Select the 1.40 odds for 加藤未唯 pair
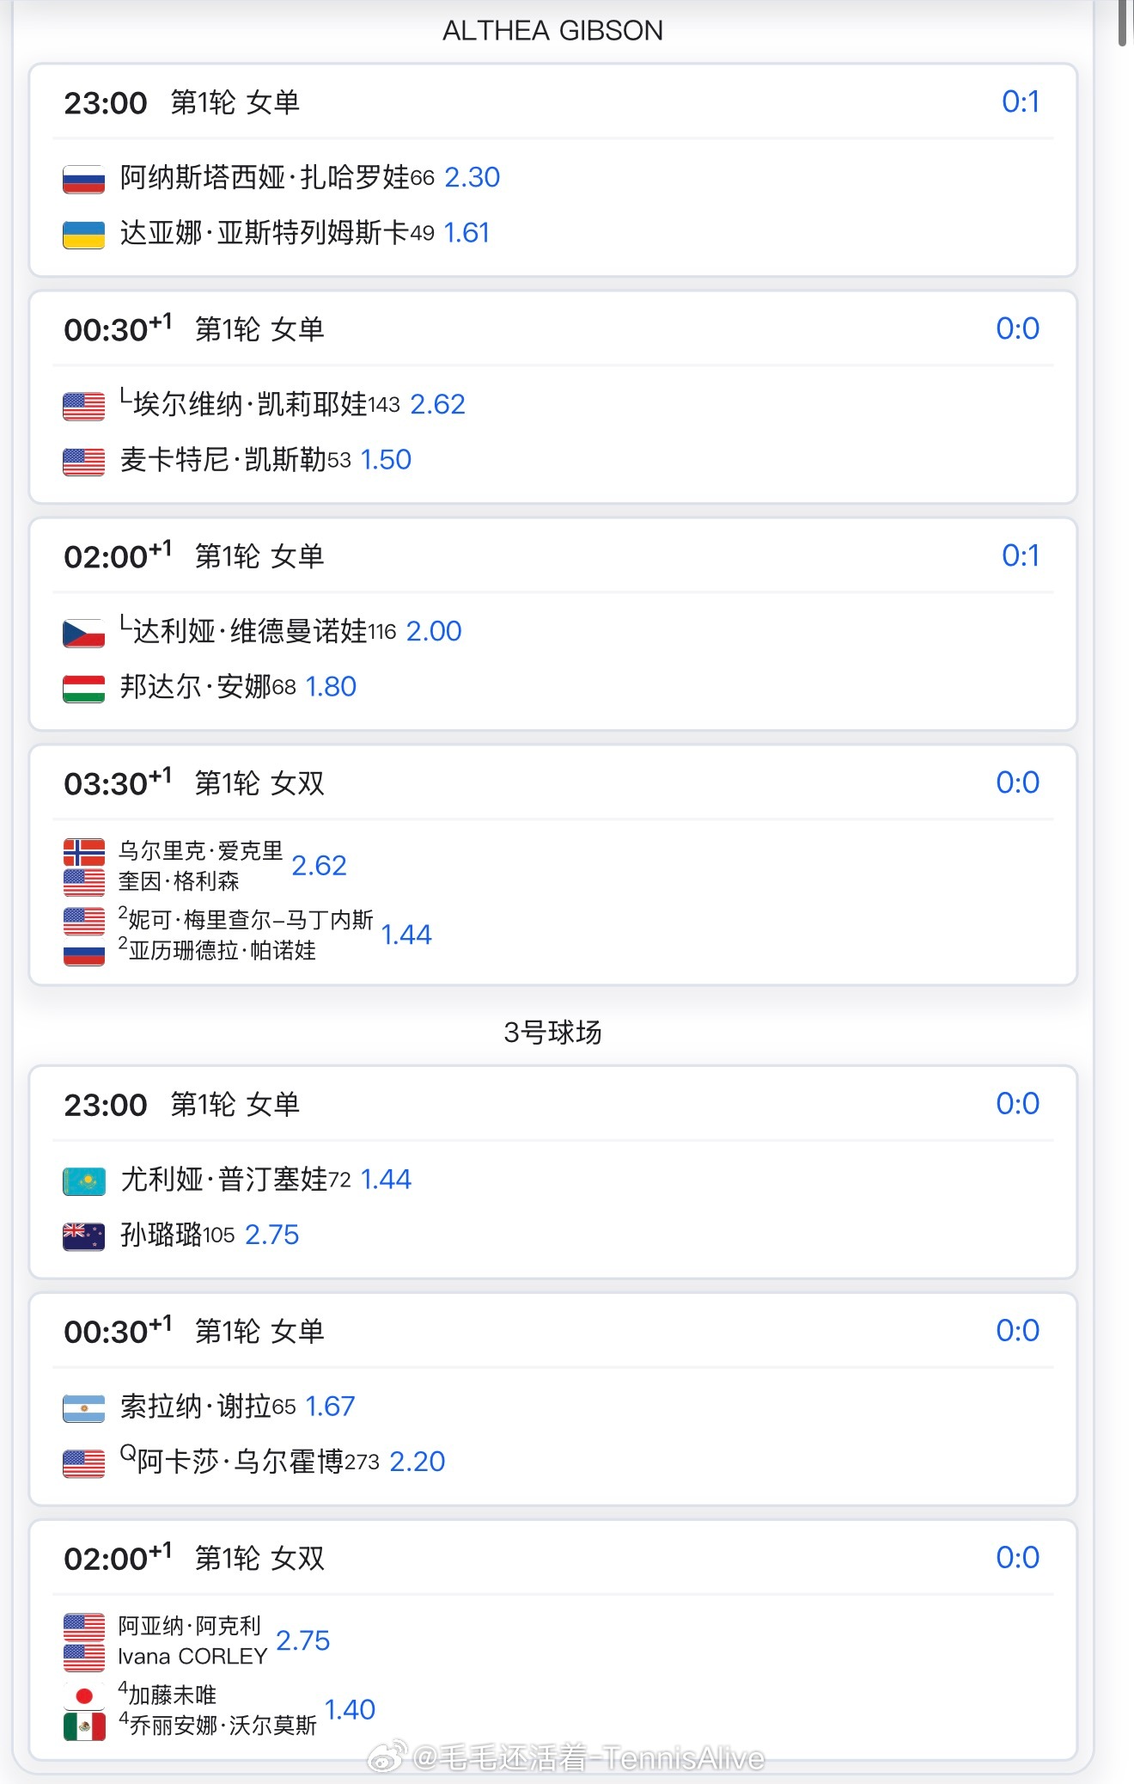This screenshot has height=1784, width=1134. (350, 1710)
